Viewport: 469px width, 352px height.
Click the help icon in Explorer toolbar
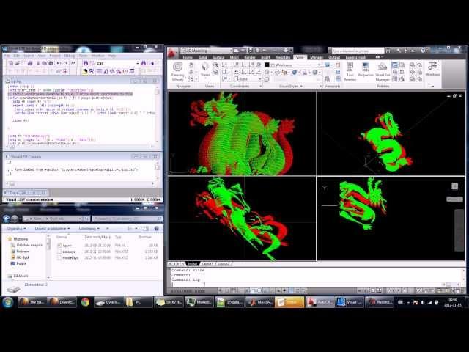(156, 228)
